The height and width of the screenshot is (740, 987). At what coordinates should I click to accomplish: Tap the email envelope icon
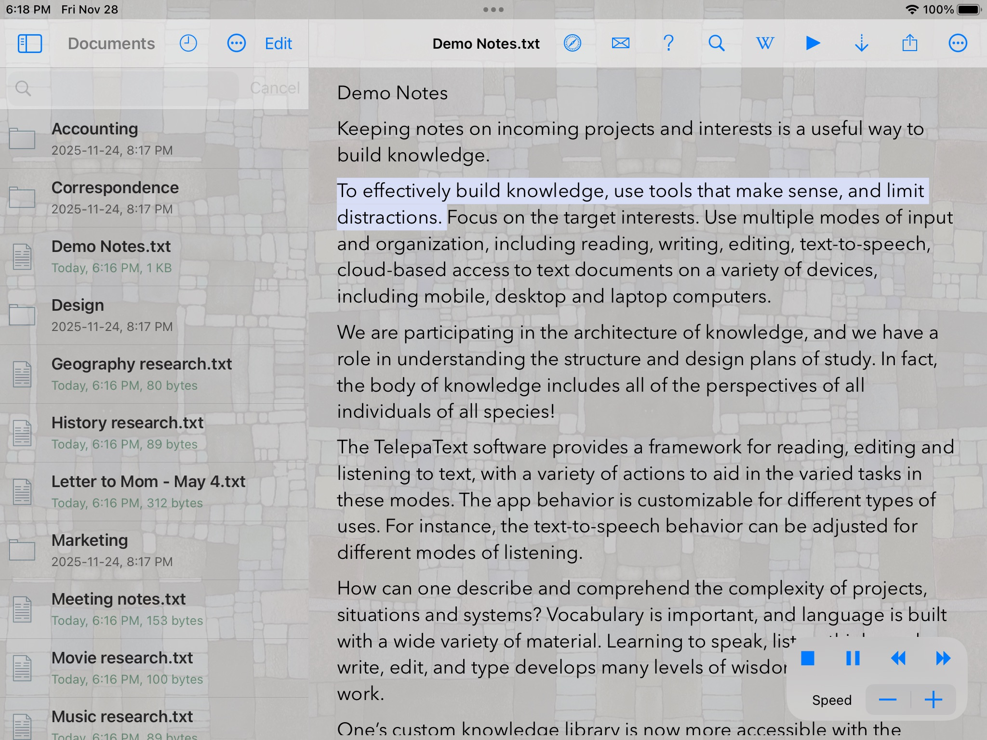(620, 43)
